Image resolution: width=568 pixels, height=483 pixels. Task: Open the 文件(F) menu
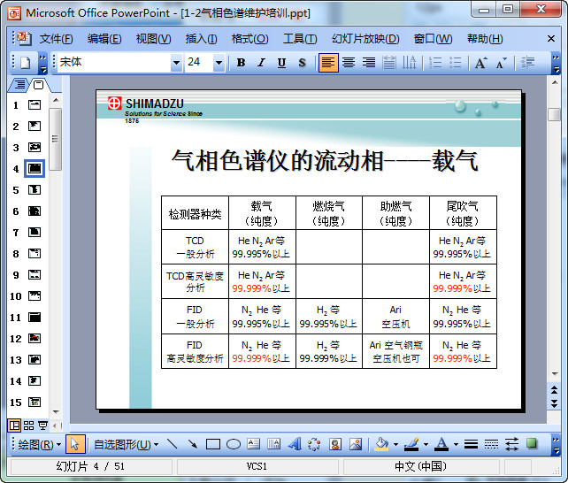pyautogui.click(x=56, y=38)
